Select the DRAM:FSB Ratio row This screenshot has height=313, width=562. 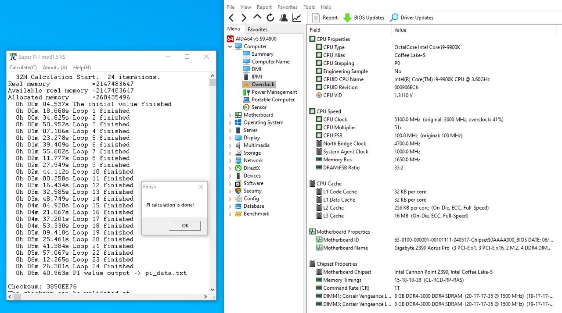pyautogui.click(x=435, y=167)
